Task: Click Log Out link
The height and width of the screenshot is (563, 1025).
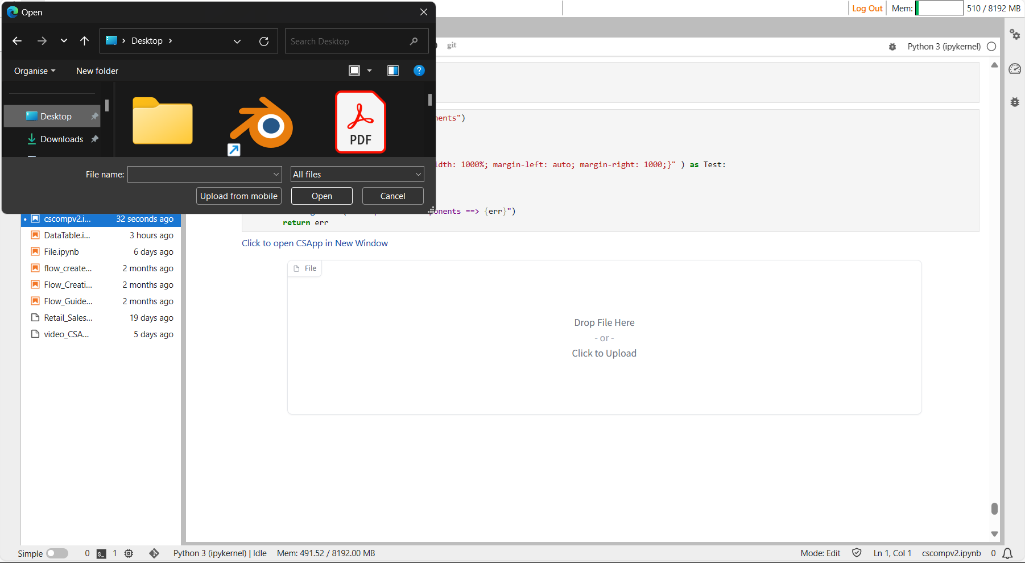Action: (x=867, y=9)
